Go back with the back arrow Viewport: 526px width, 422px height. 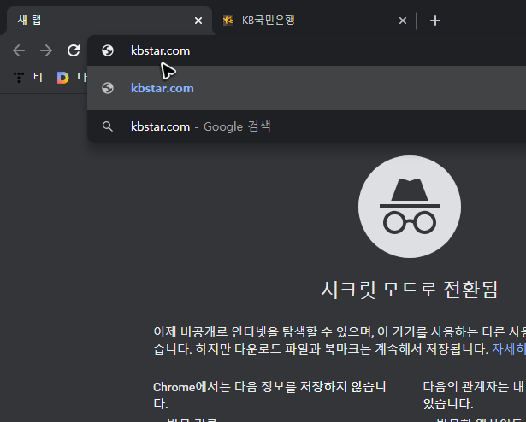tap(19, 50)
